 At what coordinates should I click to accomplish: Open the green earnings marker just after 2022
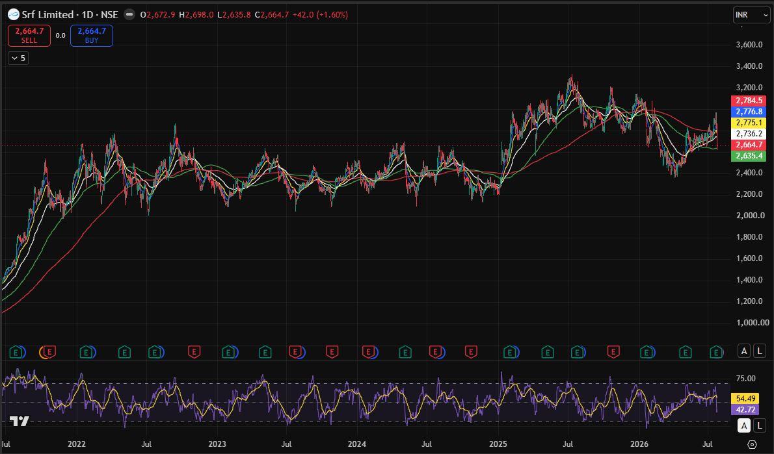click(87, 352)
